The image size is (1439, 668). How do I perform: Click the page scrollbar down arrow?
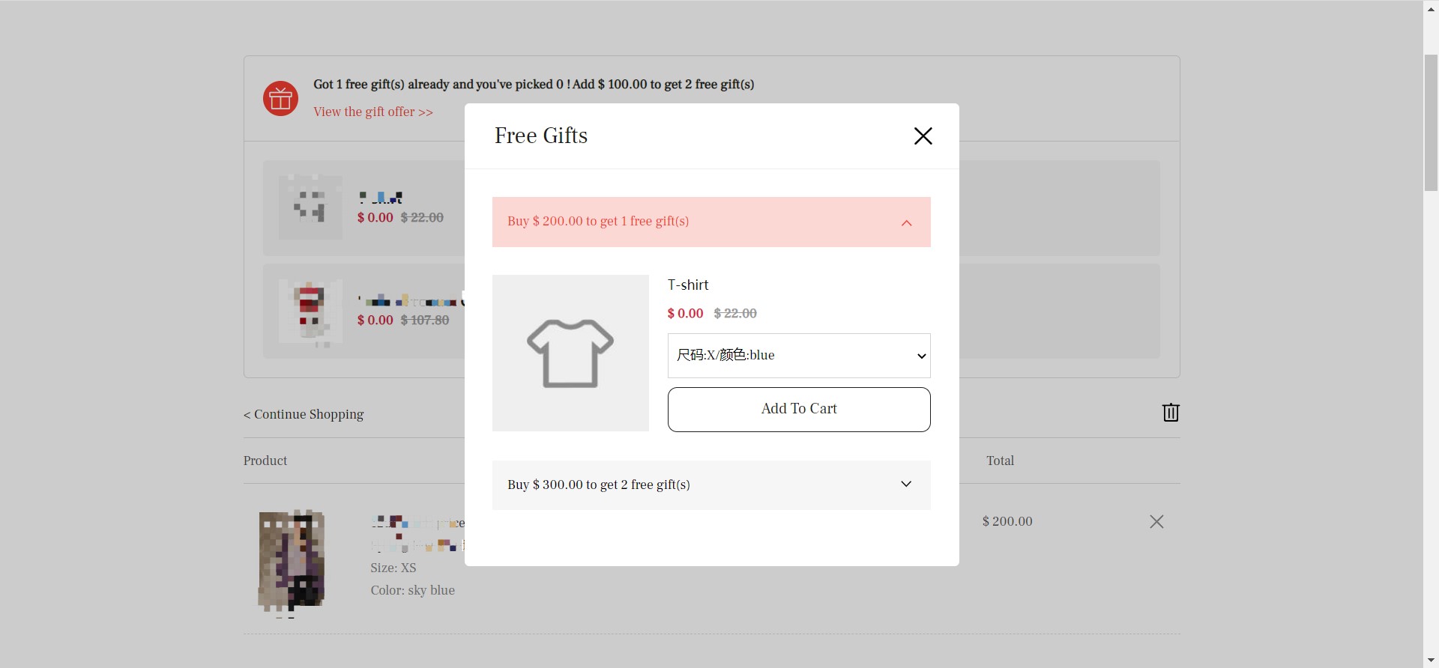tap(1431, 661)
